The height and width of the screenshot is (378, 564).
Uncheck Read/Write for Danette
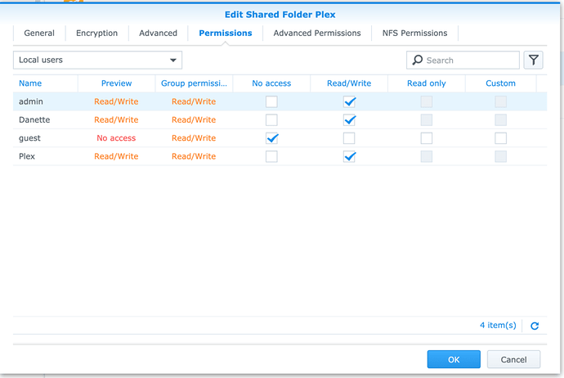point(349,120)
